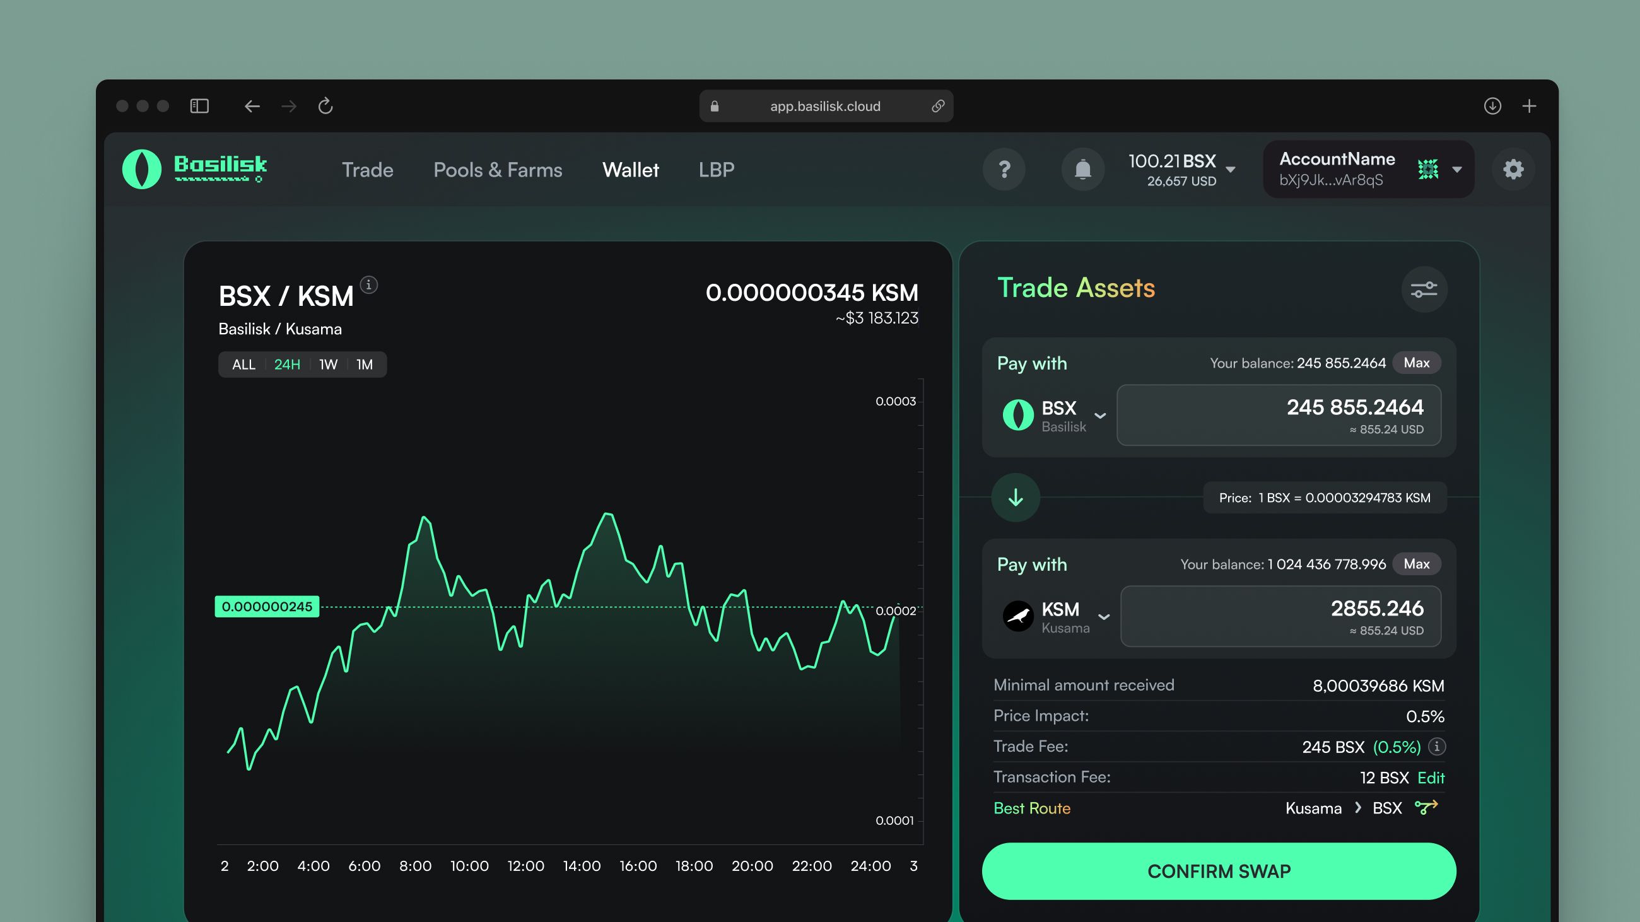The height and width of the screenshot is (922, 1640).
Task: Open the notifications bell
Action: coord(1082,169)
